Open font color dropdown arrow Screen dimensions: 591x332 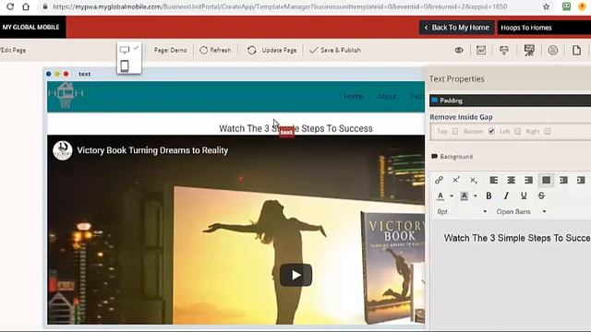[x=452, y=196]
